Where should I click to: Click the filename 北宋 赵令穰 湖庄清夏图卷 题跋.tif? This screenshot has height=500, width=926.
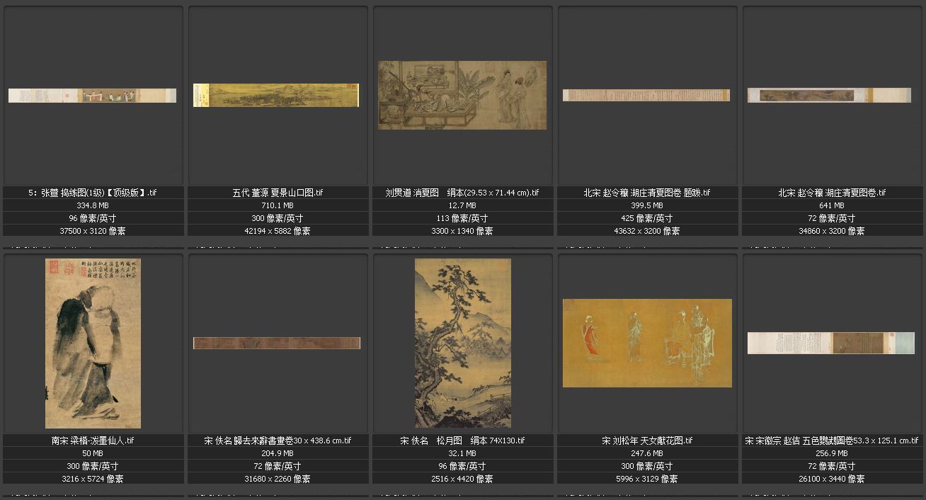point(647,193)
